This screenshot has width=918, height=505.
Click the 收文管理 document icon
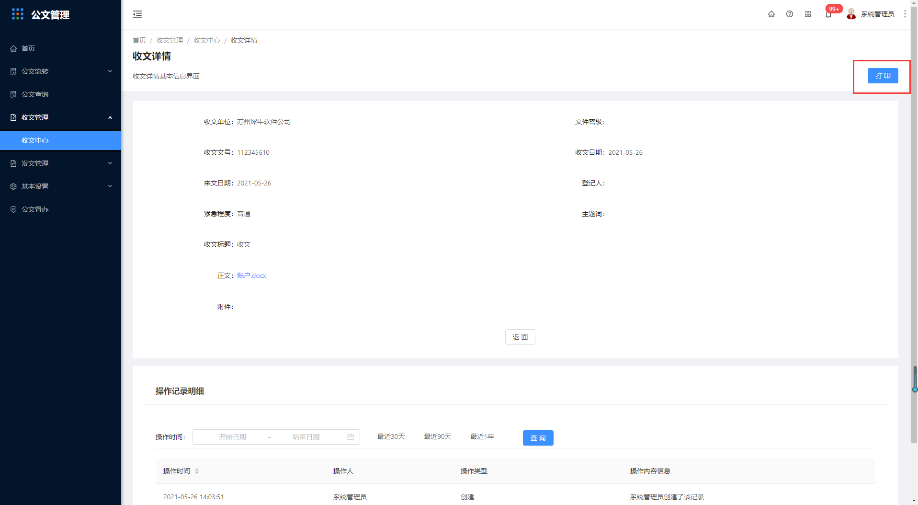[x=13, y=117]
